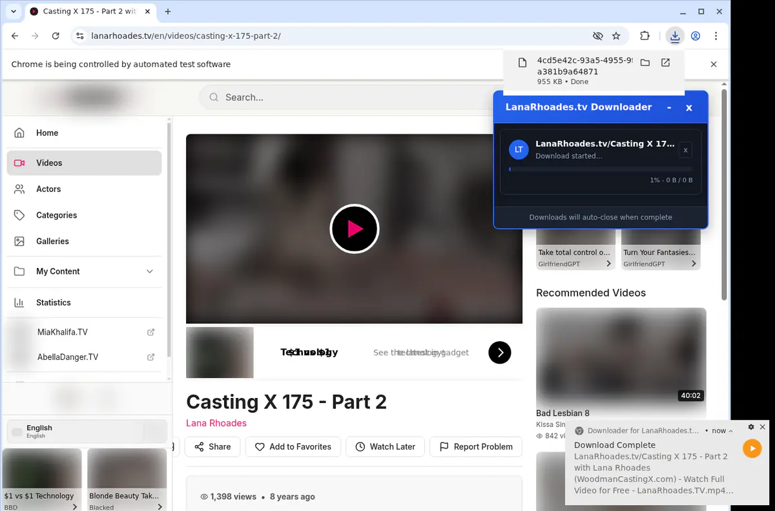Viewport: 775px width, 511px height.
Task: Close the Download Complete notification
Action: 763,427
